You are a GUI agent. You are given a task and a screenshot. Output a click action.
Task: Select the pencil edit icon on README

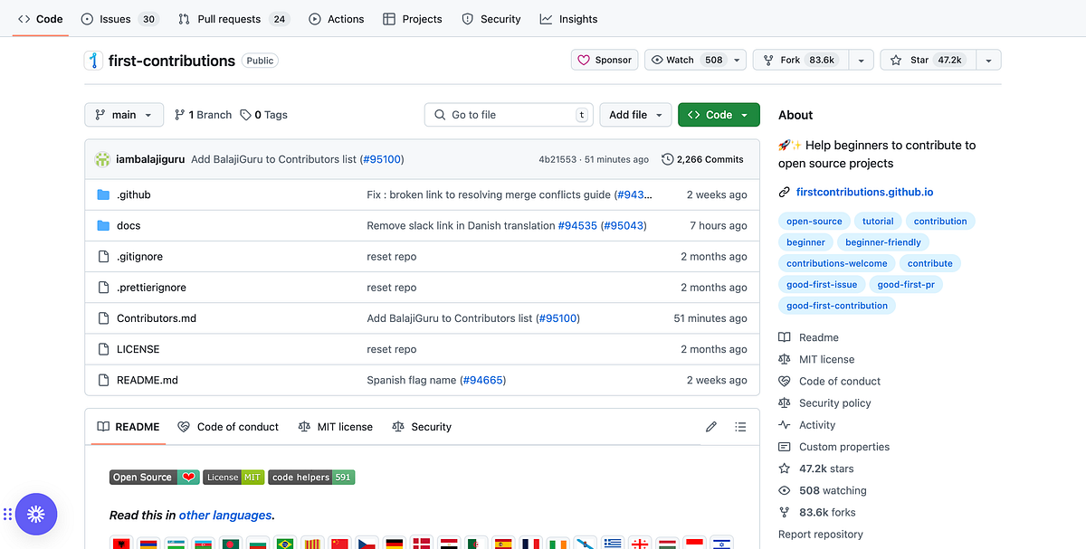tap(711, 426)
